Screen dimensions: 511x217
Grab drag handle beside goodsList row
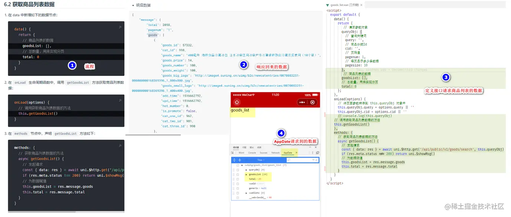pyautogui.click(x=233, y=174)
